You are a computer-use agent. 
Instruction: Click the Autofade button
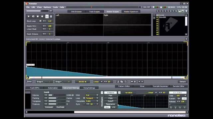(x=60, y=107)
